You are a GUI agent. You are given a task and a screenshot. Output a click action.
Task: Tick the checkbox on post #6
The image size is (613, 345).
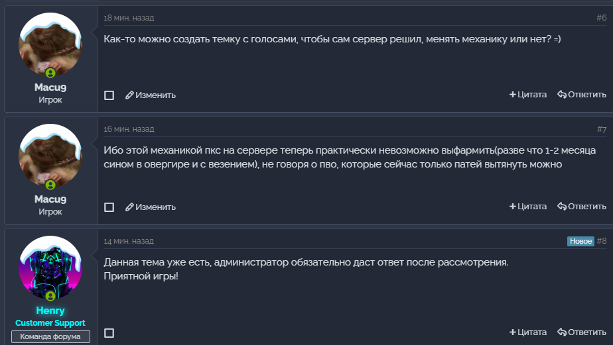click(x=109, y=95)
